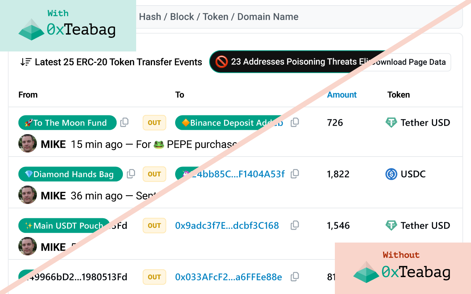The height and width of the screenshot is (294, 471).
Task: Click the red prohibited icon in the threats badge
Action: (222, 62)
